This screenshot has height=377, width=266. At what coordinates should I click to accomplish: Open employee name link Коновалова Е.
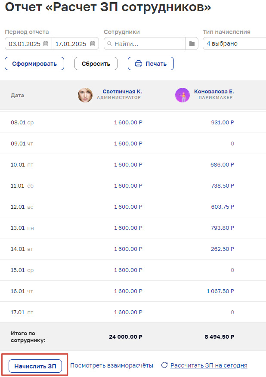tap(214, 91)
